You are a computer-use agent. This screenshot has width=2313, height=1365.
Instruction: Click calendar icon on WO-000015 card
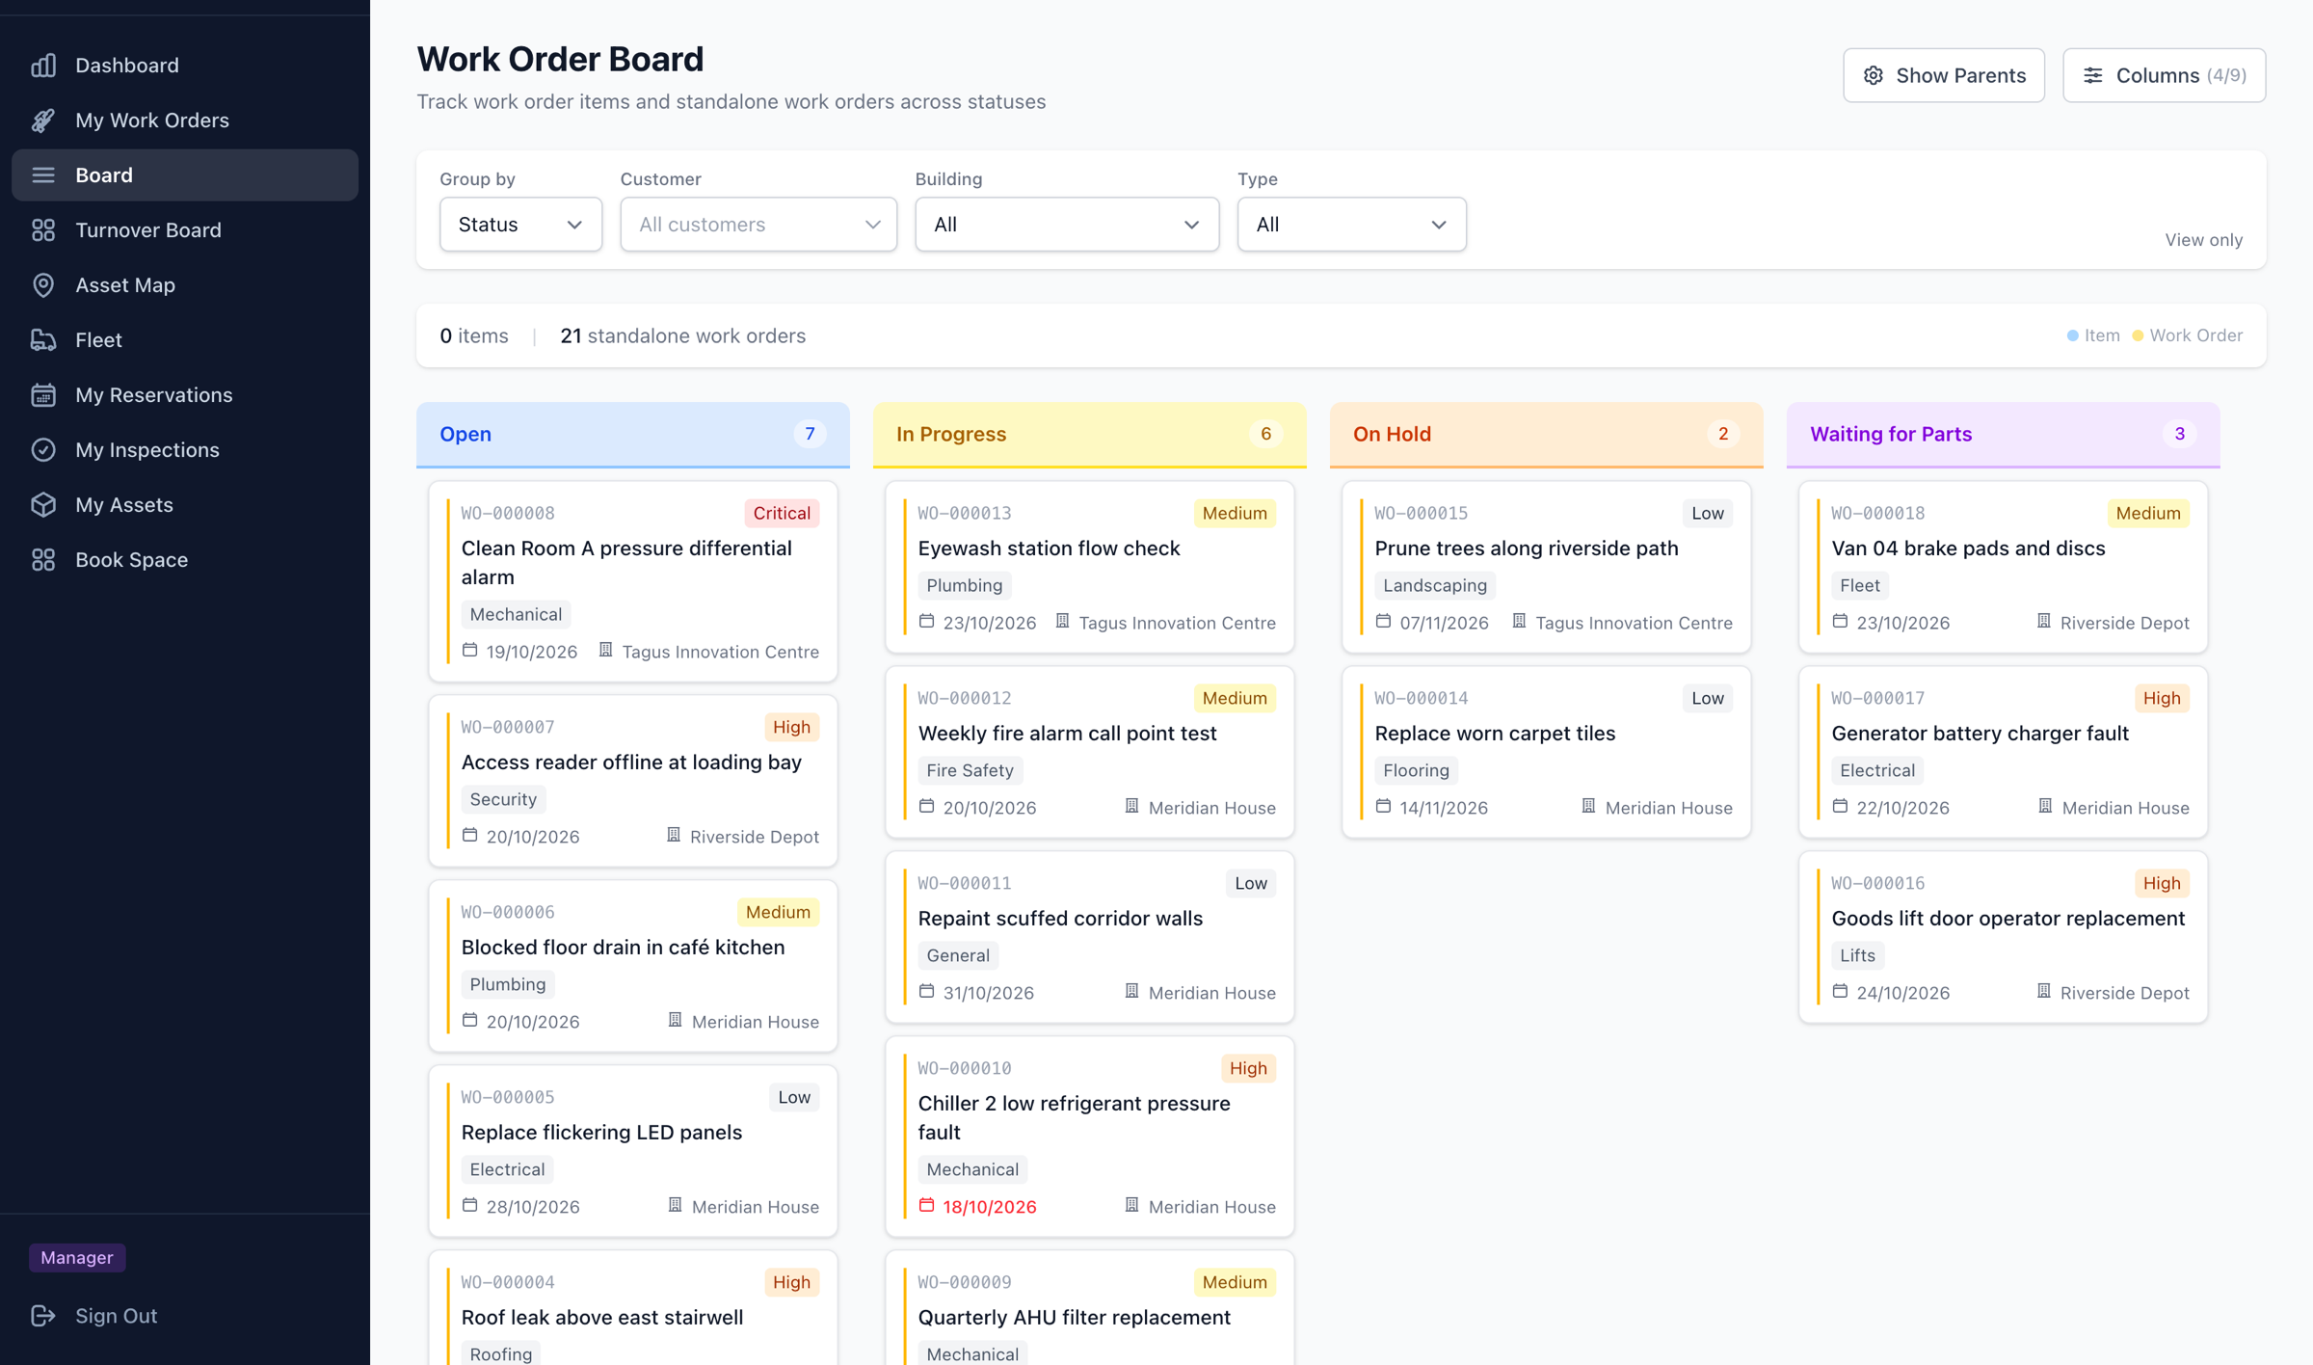pos(1384,621)
